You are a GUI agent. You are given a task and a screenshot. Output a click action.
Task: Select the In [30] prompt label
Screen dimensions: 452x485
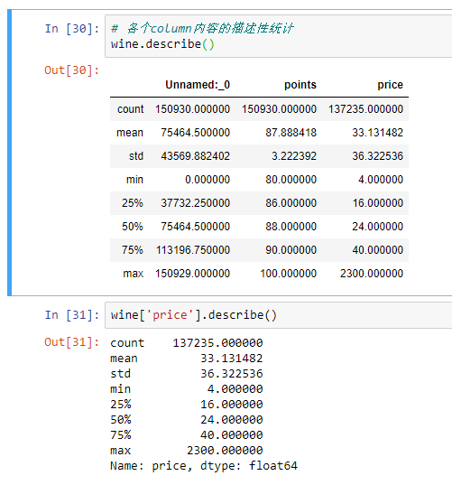coord(71,29)
